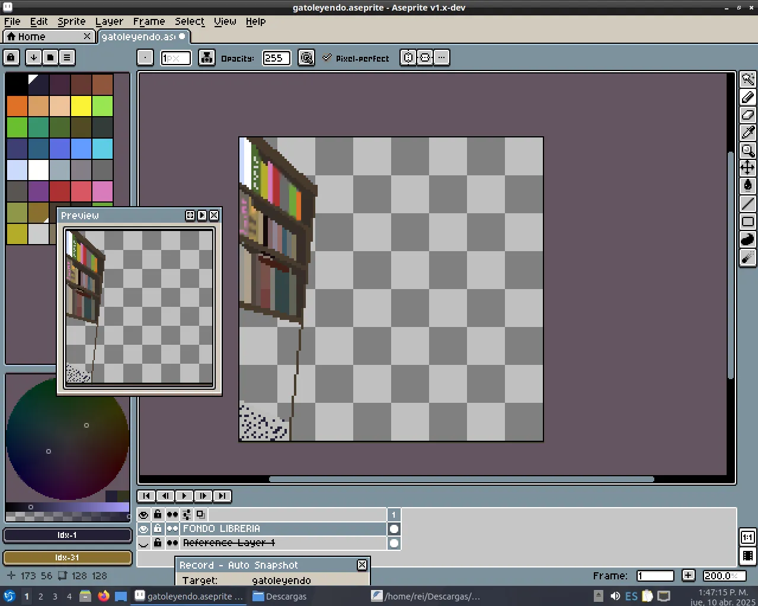The image size is (758, 606).
Task: Click the palette lock icon
Action: point(11,57)
